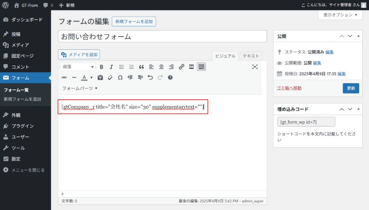Apply strikethrough formatting

[x=64, y=77]
